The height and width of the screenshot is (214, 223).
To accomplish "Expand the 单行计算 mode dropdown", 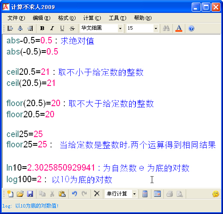I will coord(134,194).
